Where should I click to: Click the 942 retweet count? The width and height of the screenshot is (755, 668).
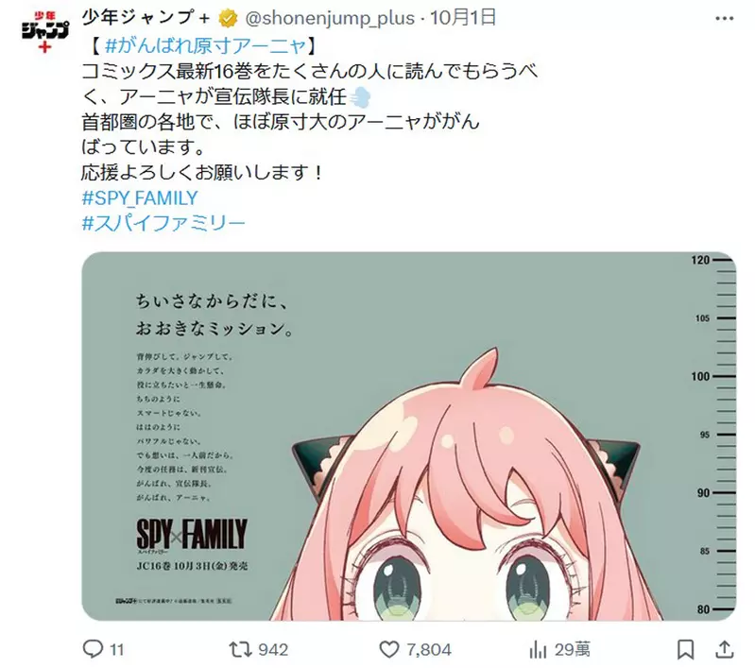coord(272,650)
